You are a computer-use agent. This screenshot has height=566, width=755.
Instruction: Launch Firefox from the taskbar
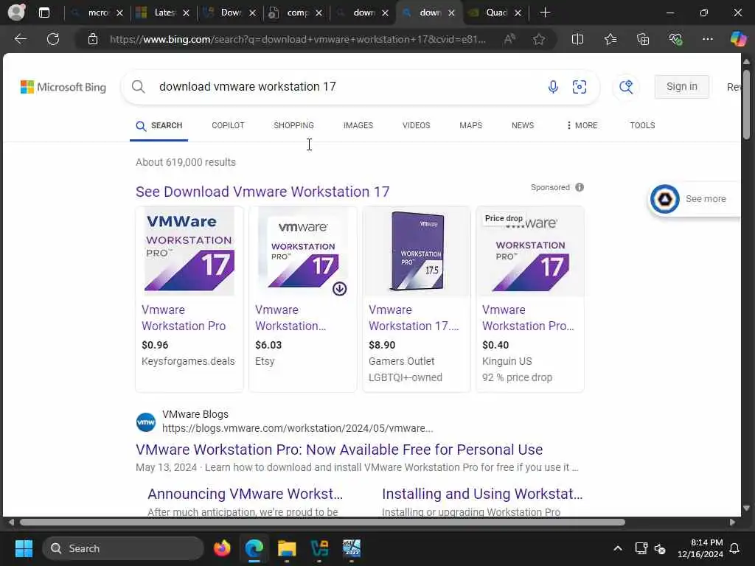pyautogui.click(x=222, y=548)
